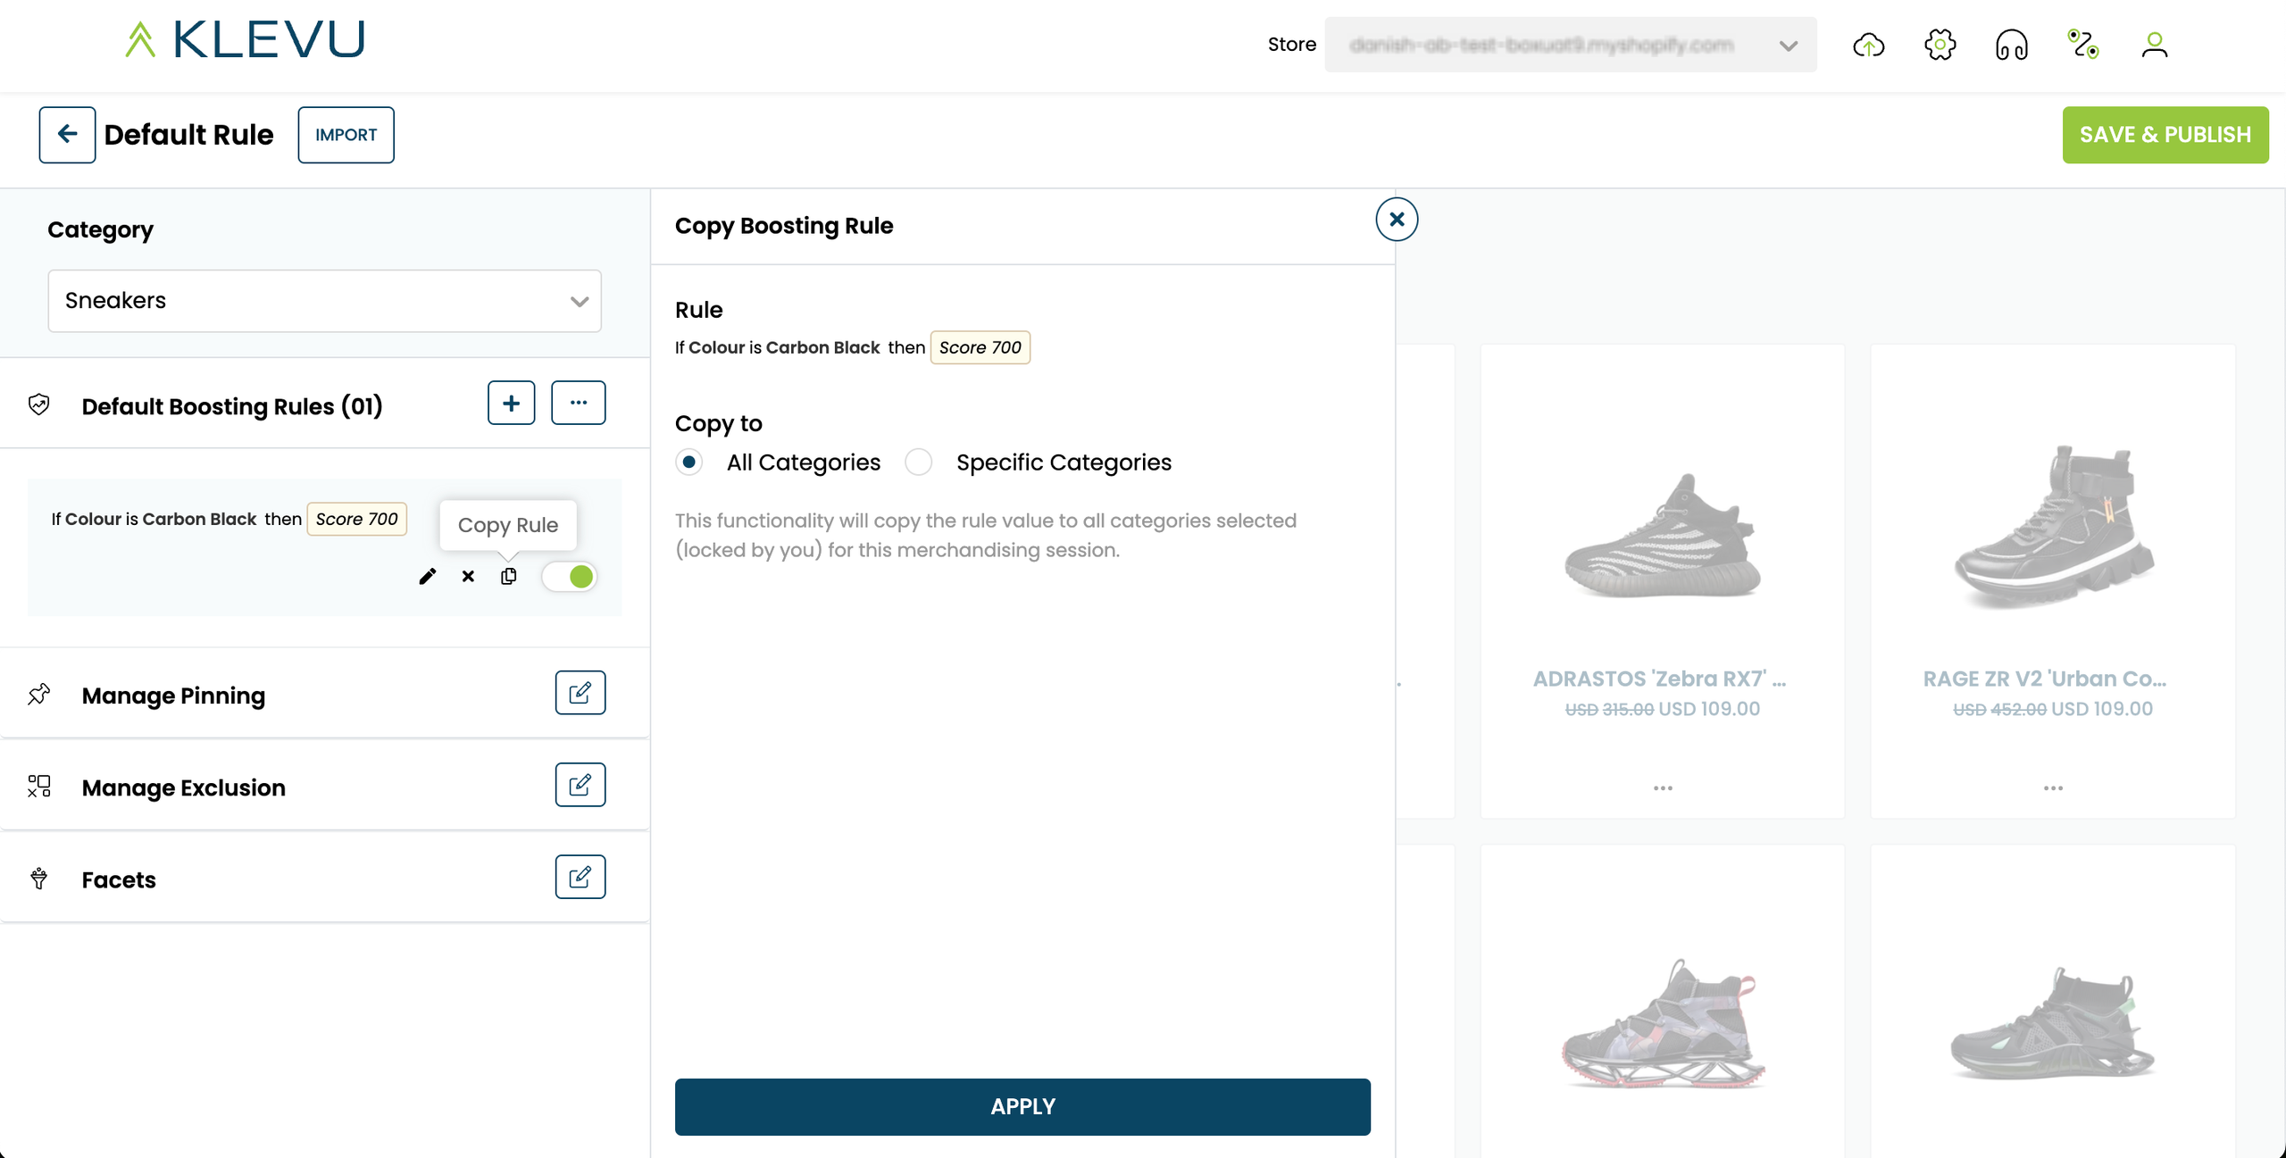This screenshot has height=1158, width=2286.
Task: Click the copy rule icon
Action: tap(509, 577)
